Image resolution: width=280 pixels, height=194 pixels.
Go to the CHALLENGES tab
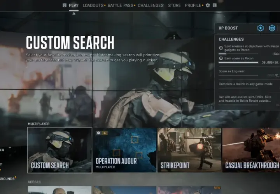(150, 5)
